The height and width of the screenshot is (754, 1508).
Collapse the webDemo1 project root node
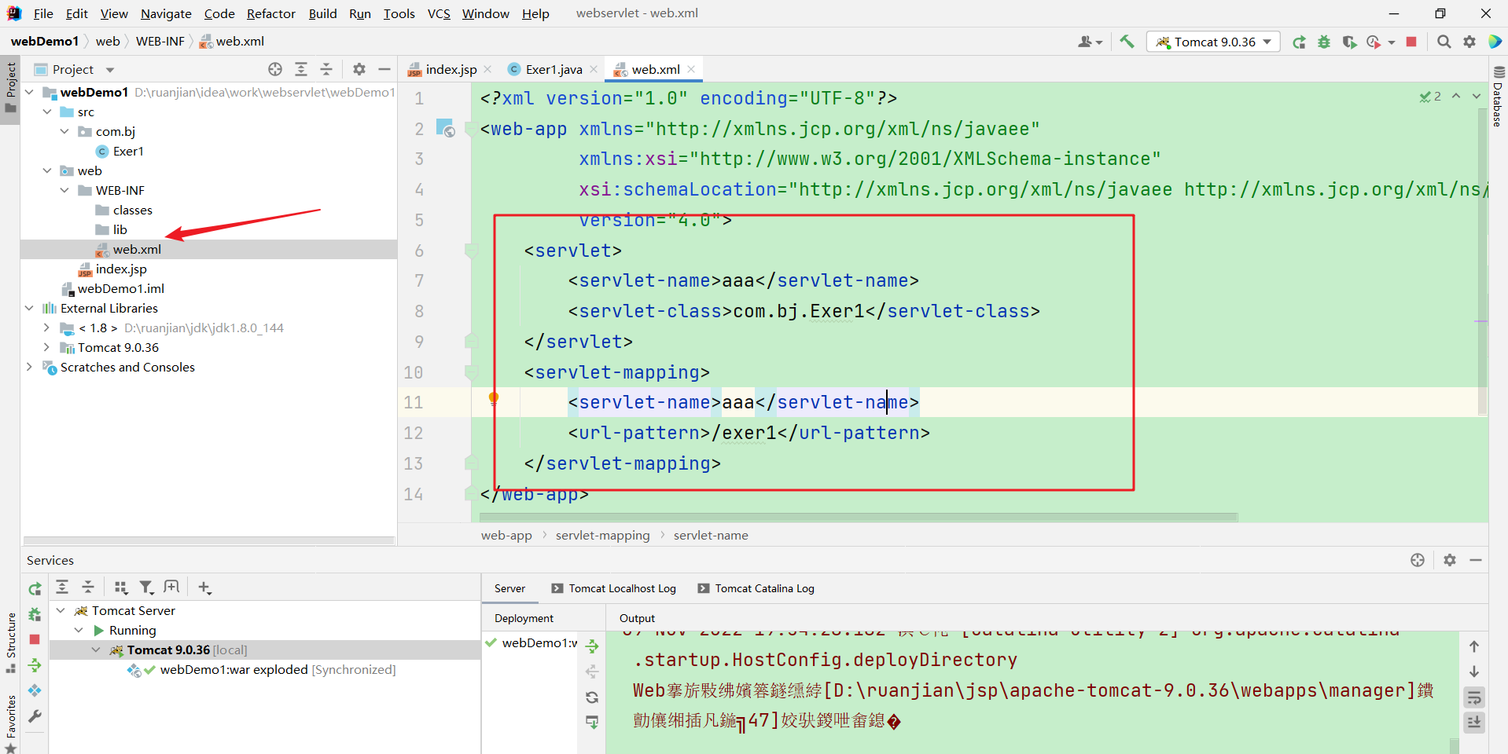coord(29,92)
